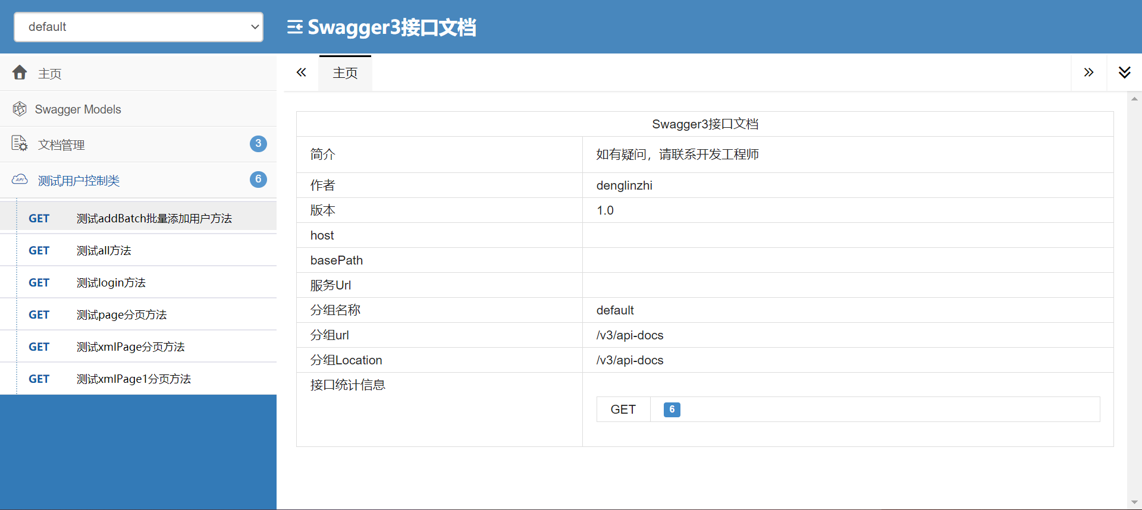Click the scrollbar down arrow
This screenshot has height=510, width=1142.
pos(1134,502)
